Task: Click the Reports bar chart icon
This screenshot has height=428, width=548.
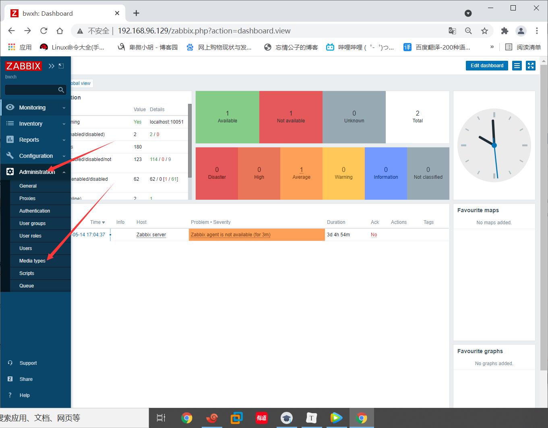Action: tap(10, 140)
